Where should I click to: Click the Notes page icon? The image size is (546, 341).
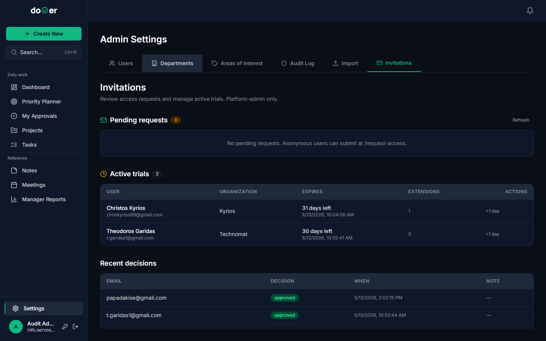[14, 170]
